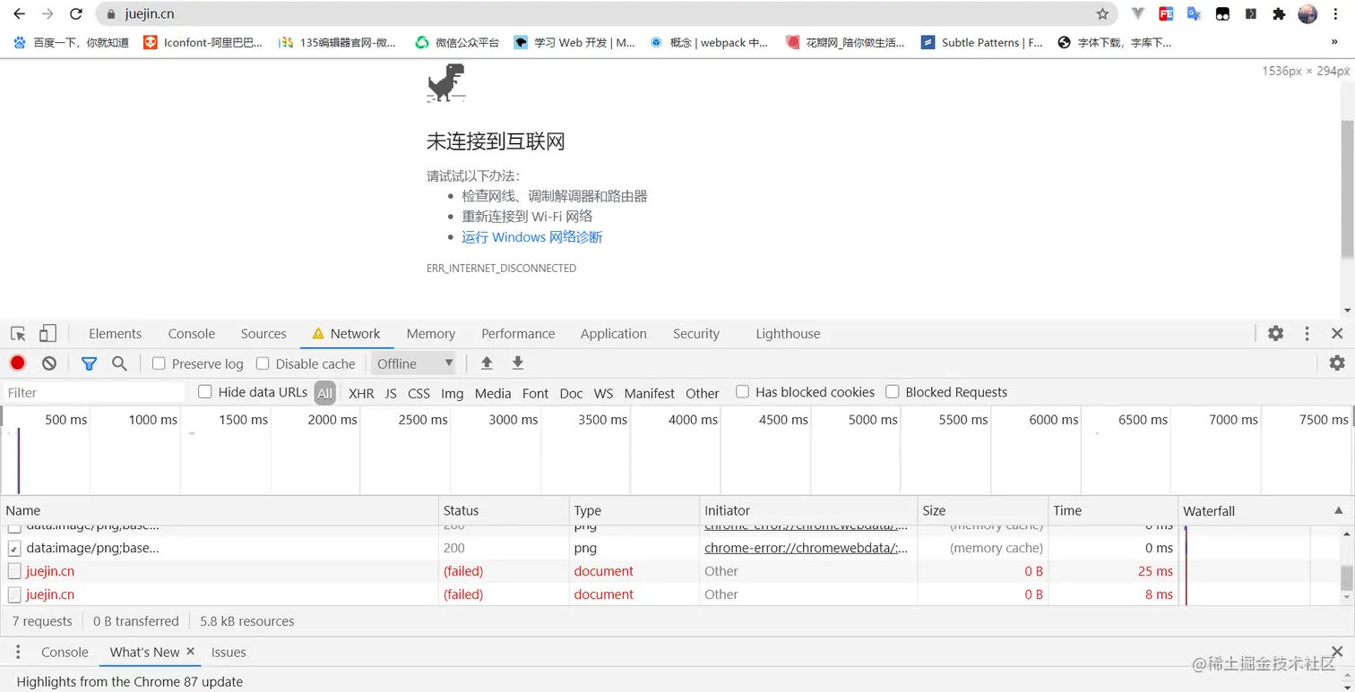Activate the inspect element picker

click(x=18, y=334)
